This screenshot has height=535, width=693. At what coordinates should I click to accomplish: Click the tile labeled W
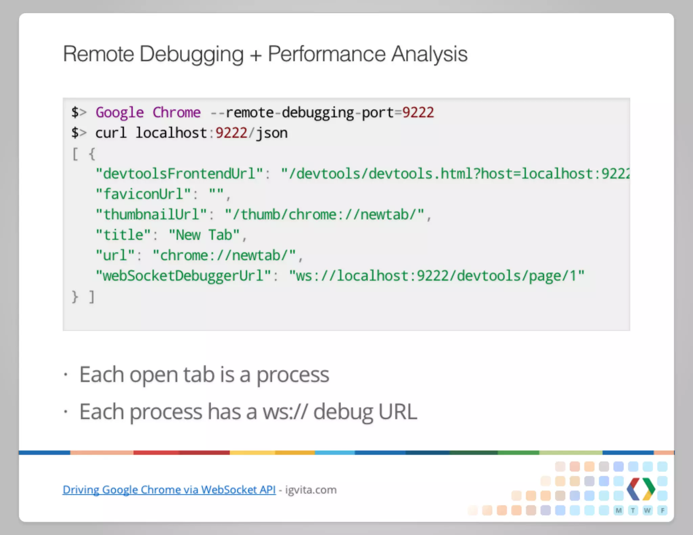pyautogui.click(x=647, y=510)
